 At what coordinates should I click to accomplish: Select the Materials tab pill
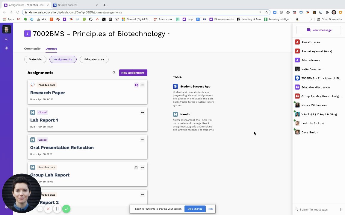click(35, 59)
